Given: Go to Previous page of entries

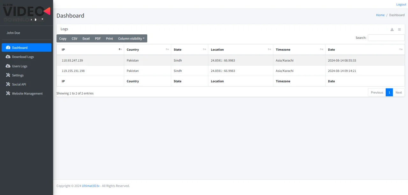Looking at the screenshot, I should tap(377, 92).
